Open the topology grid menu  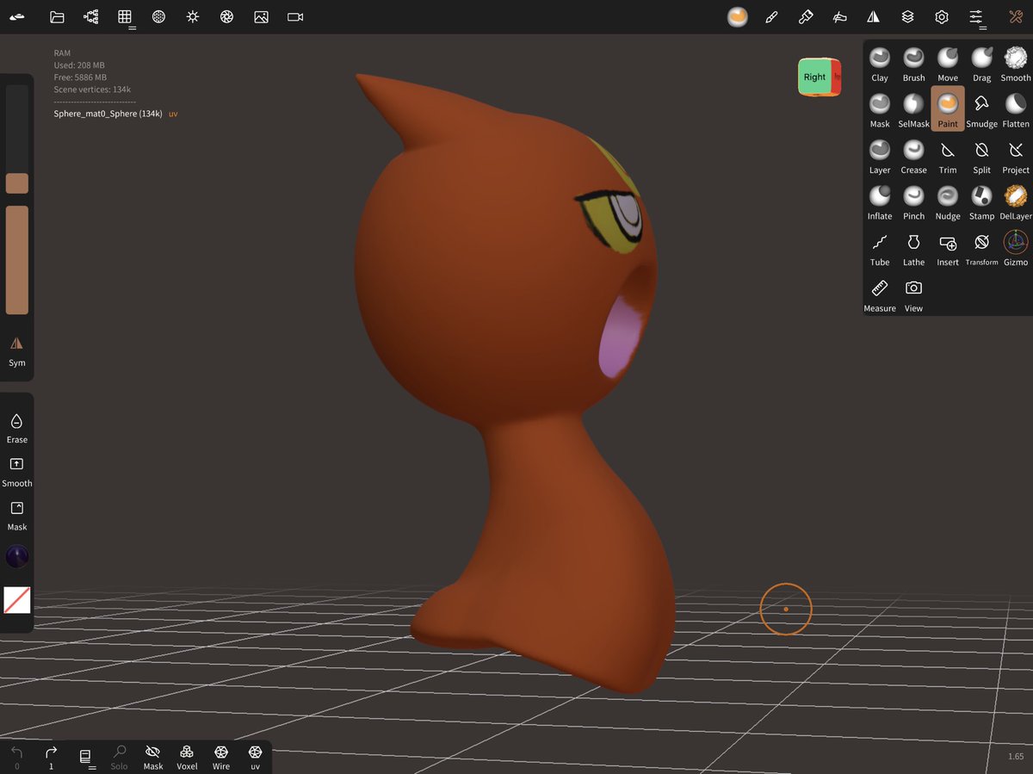(x=125, y=16)
